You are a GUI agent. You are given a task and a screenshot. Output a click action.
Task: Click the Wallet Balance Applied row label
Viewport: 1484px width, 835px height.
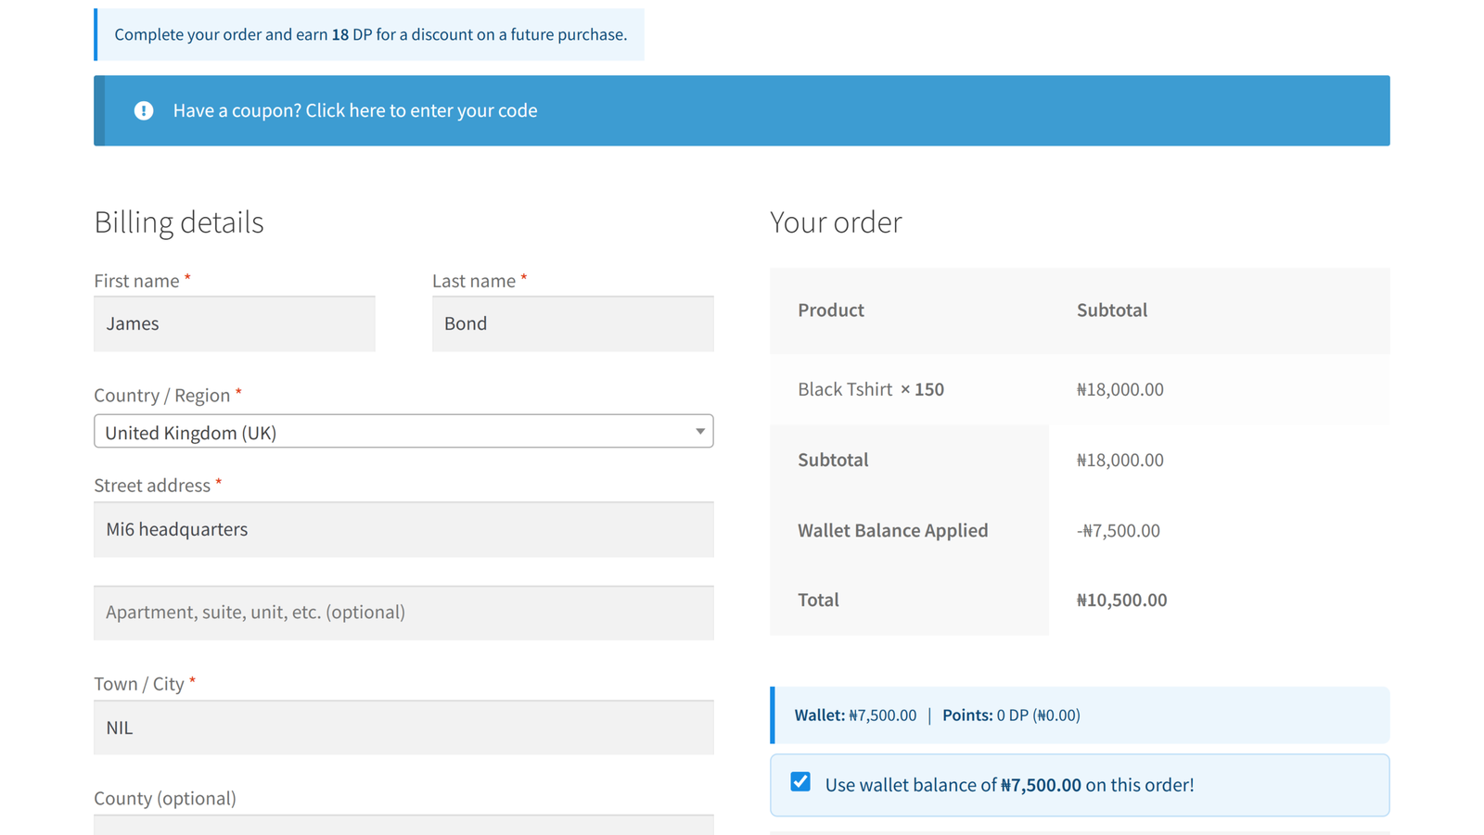point(892,530)
